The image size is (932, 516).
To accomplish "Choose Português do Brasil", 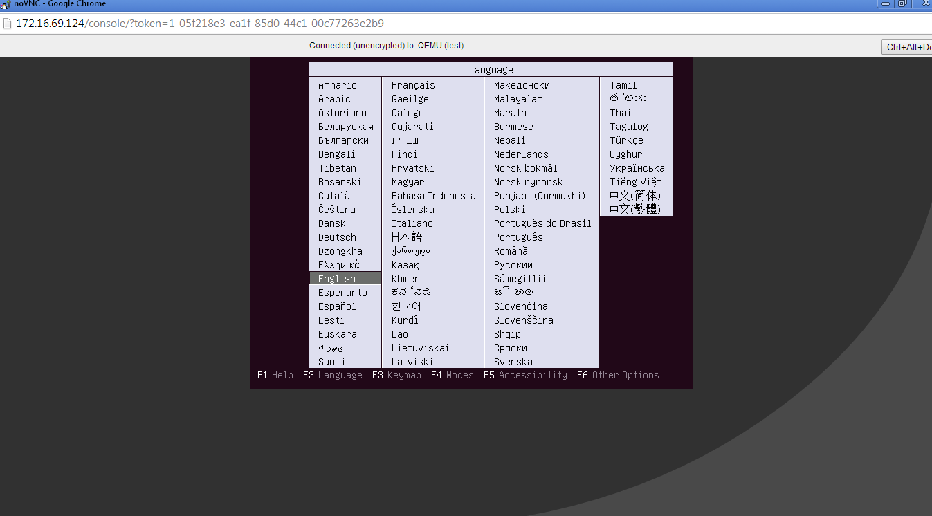I will pyautogui.click(x=542, y=223).
